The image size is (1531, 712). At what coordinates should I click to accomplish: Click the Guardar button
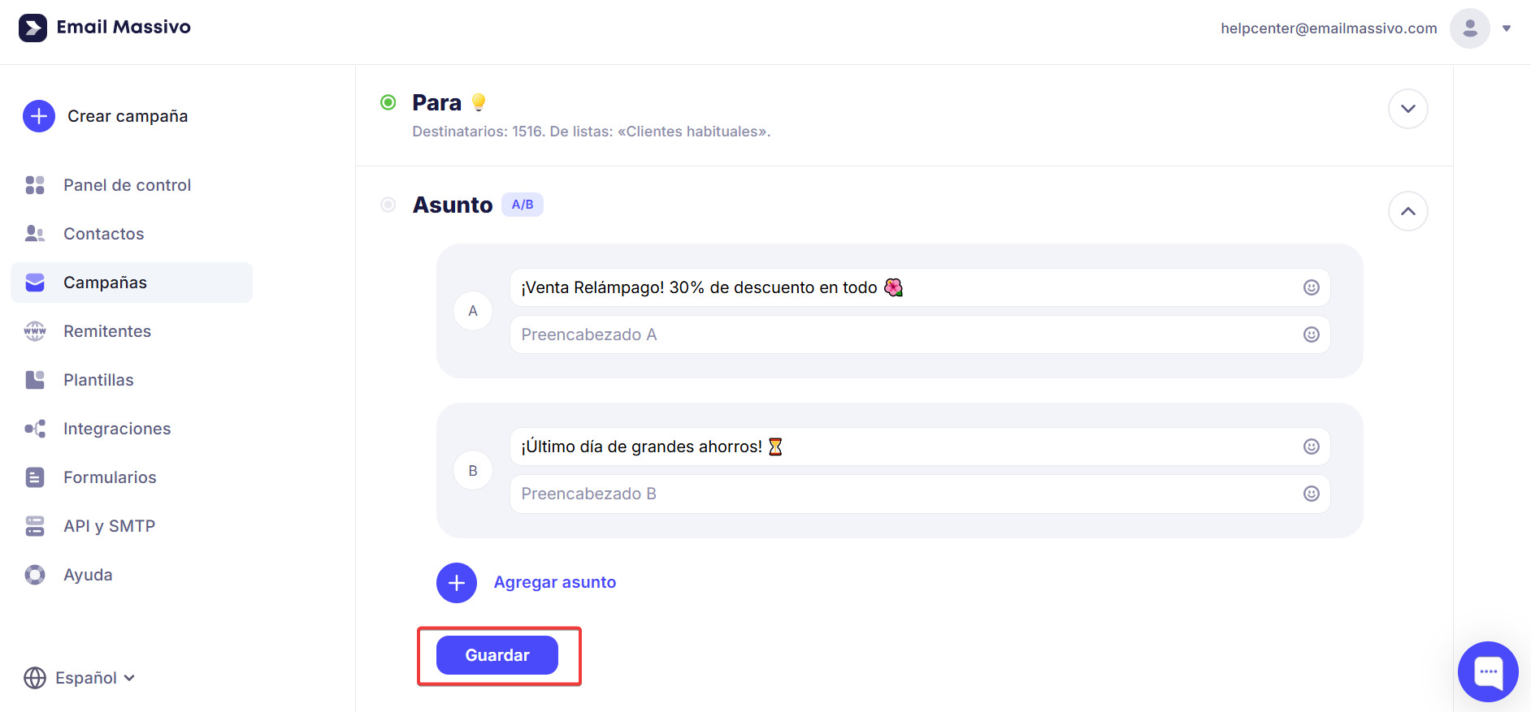pyautogui.click(x=497, y=654)
